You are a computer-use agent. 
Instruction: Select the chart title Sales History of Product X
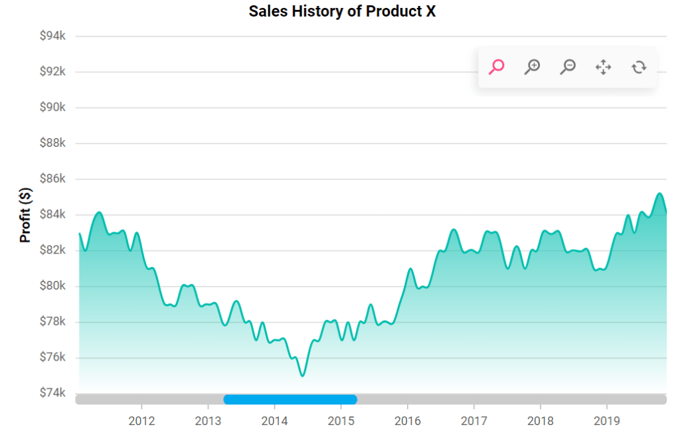342,11
